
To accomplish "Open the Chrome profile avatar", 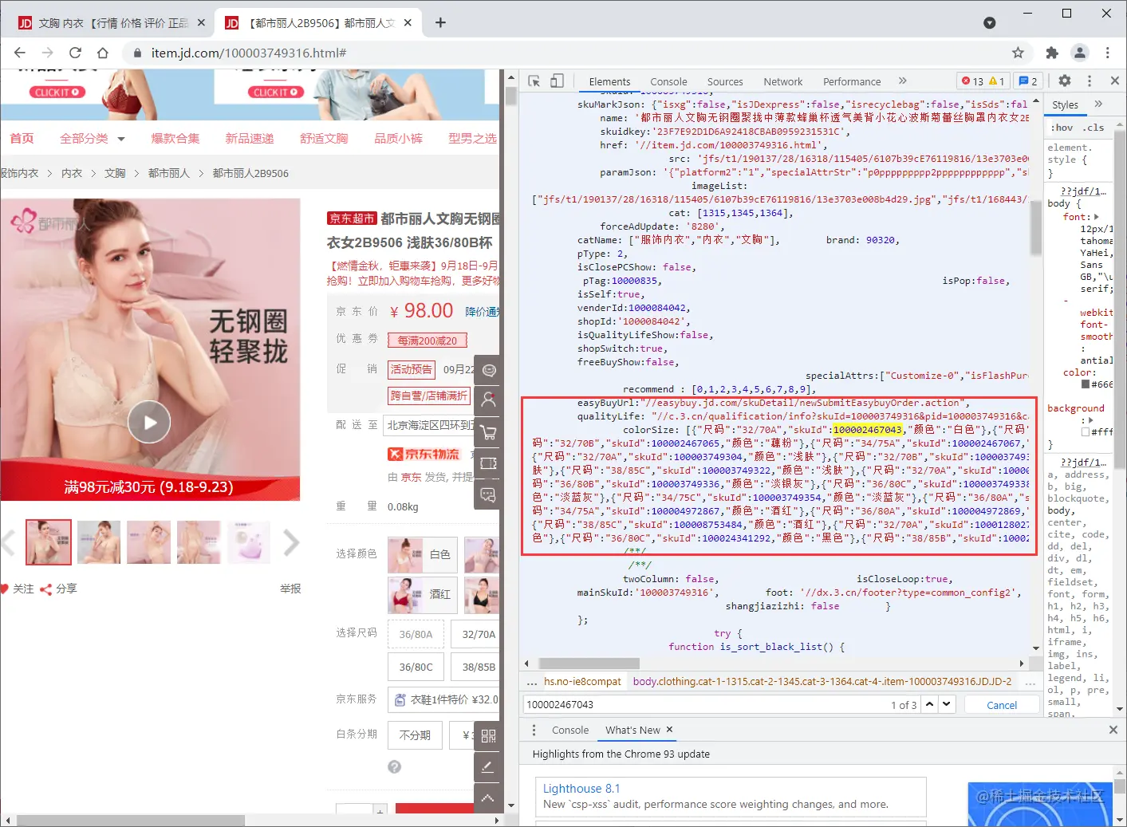I will 1080,53.
